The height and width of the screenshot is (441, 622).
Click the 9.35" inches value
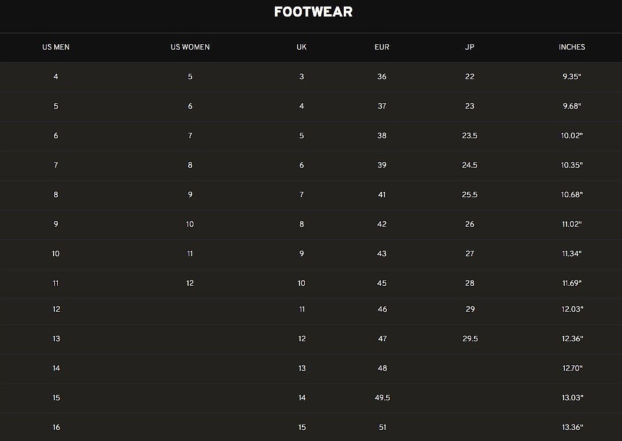[572, 77]
